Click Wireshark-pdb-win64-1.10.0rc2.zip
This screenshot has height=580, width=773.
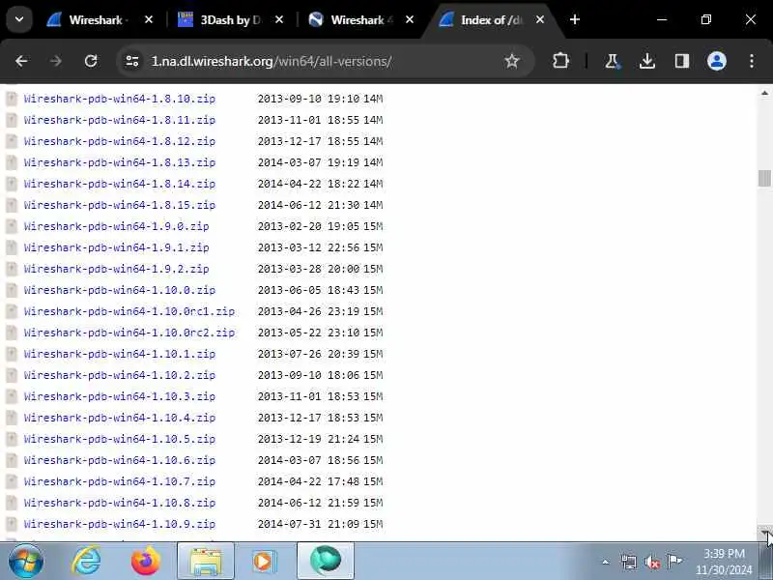point(129,333)
